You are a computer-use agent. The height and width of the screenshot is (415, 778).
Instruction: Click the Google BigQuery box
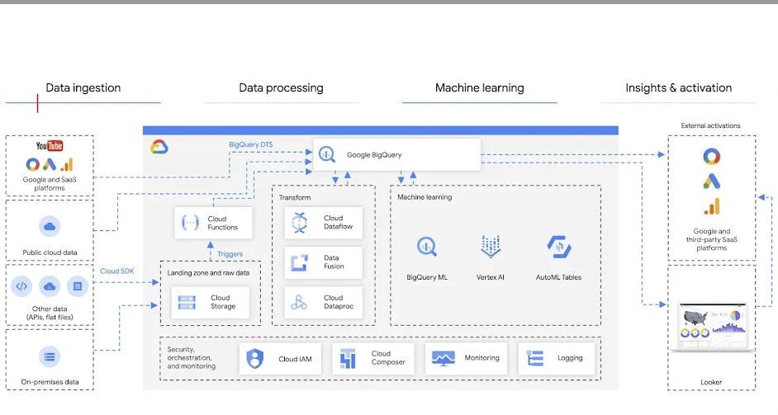(x=397, y=154)
